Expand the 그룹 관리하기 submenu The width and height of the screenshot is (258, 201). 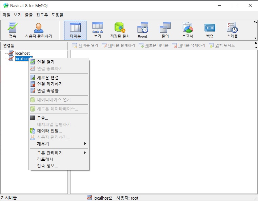tap(59, 153)
